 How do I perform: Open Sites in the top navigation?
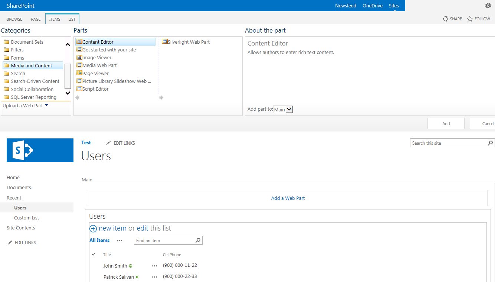(x=394, y=6)
